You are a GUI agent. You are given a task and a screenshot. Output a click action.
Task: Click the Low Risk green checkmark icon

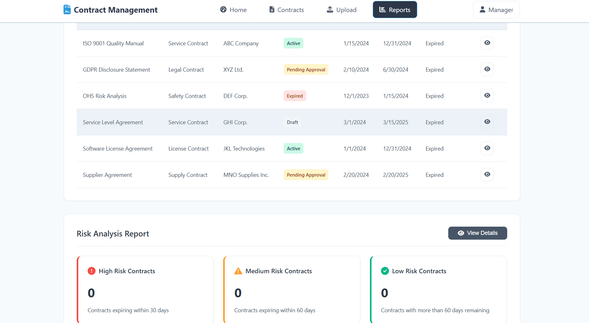pos(385,271)
